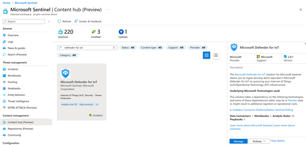Screen dimensions: 306x145
Task: Collapse the details pane with chevron
Action: tap(305, 44)
